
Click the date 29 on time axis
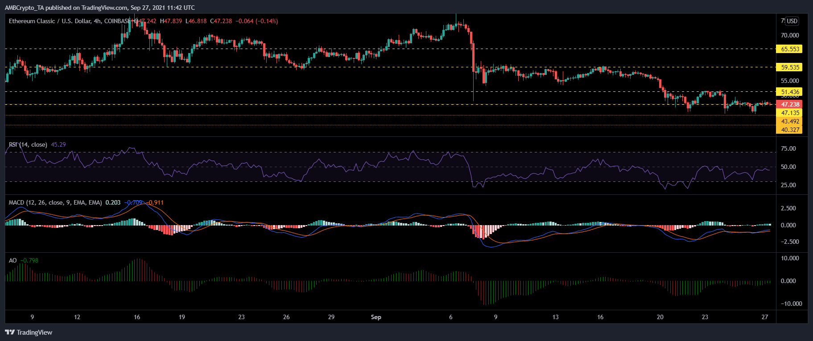pos(331,317)
